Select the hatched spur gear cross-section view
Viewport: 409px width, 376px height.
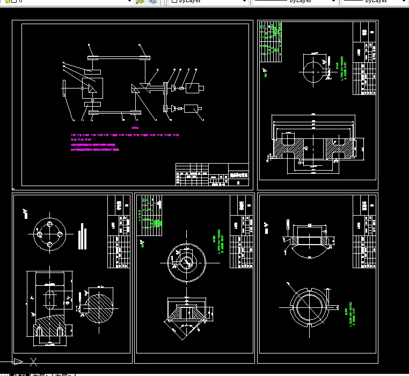313,149
